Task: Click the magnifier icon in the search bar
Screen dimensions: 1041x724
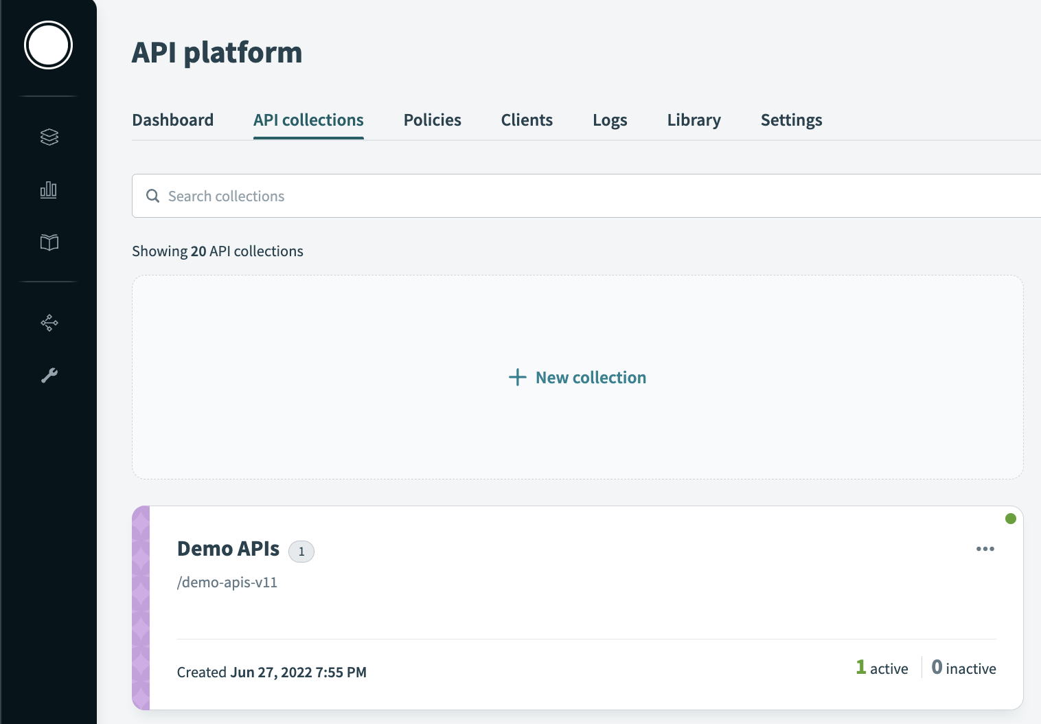Action: click(153, 196)
